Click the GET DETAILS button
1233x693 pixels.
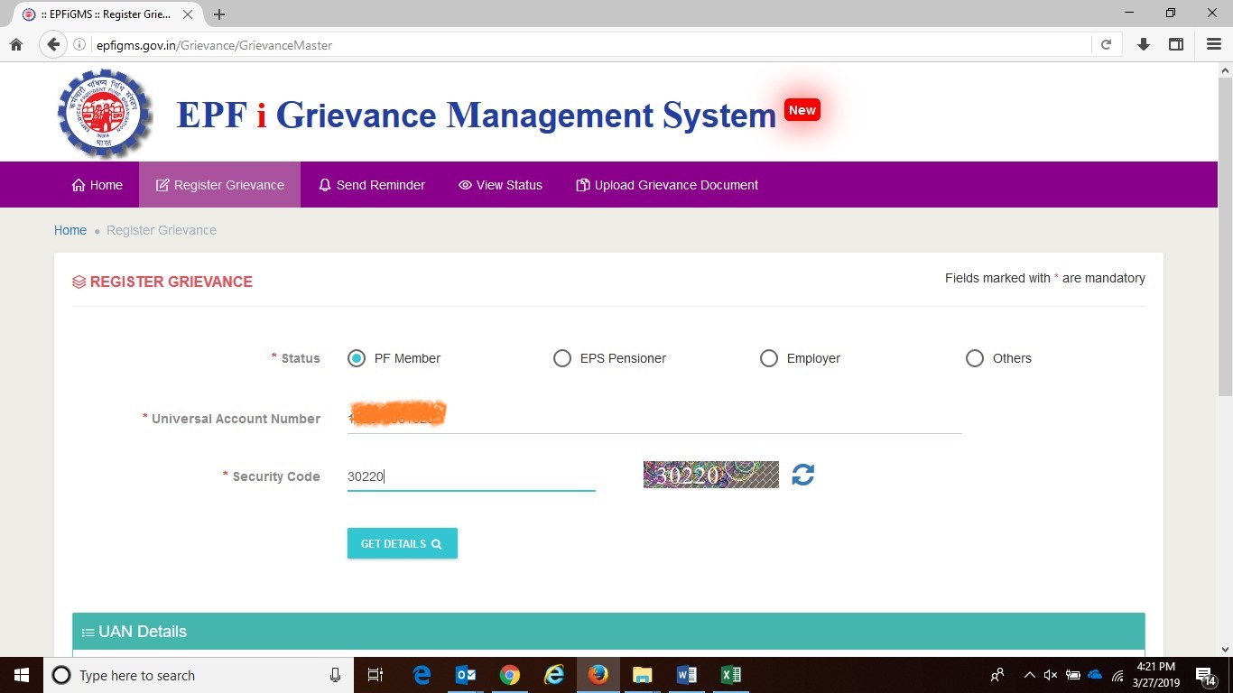pos(402,543)
